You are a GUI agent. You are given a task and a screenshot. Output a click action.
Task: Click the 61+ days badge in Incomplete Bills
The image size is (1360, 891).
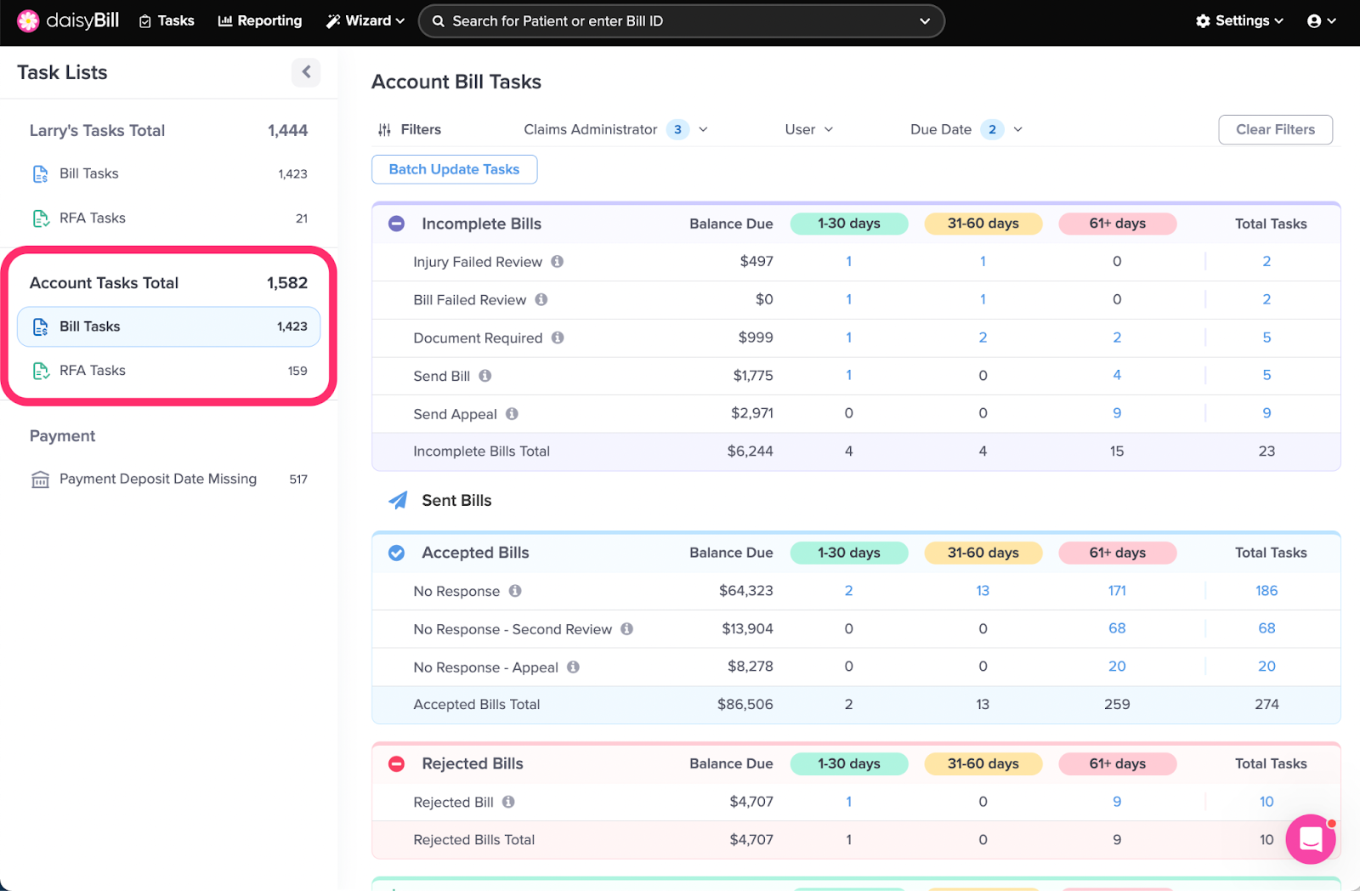[1117, 224]
